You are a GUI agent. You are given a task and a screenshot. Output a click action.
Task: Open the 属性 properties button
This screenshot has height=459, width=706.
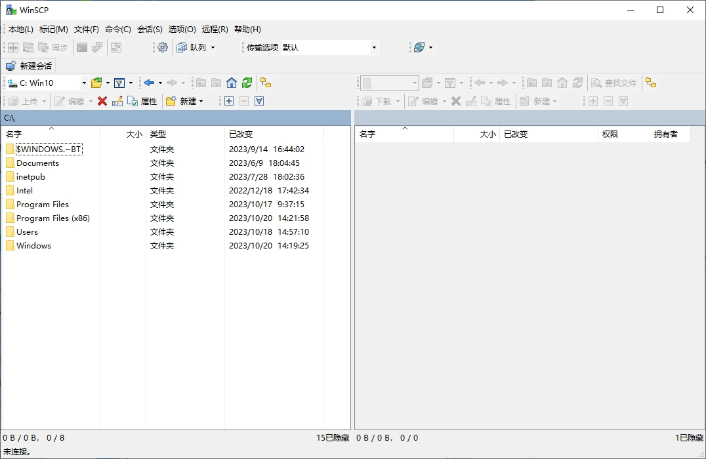[148, 100]
